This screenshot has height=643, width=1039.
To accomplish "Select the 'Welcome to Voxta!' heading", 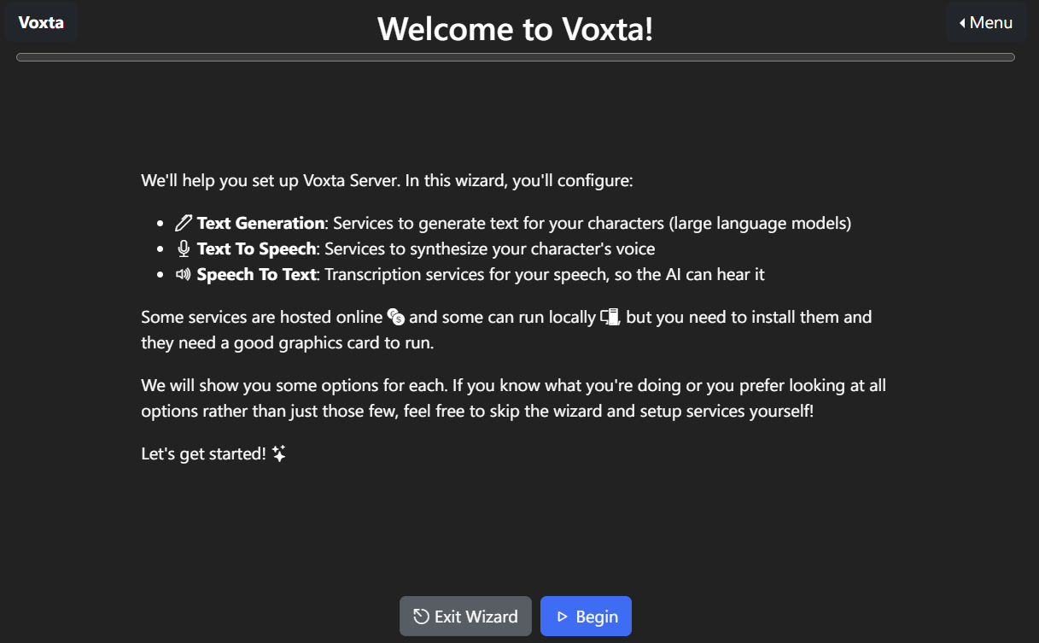I will point(516,29).
